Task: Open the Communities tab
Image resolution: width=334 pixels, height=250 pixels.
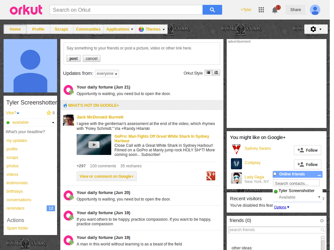Action: click(88, 29)
